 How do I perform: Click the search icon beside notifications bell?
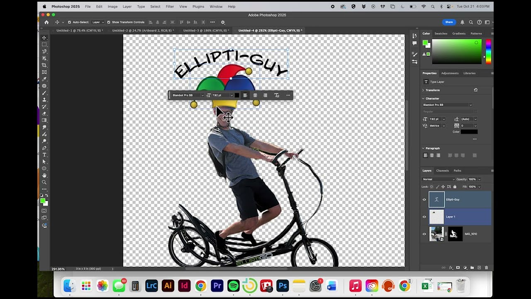(x=471, y=22)
